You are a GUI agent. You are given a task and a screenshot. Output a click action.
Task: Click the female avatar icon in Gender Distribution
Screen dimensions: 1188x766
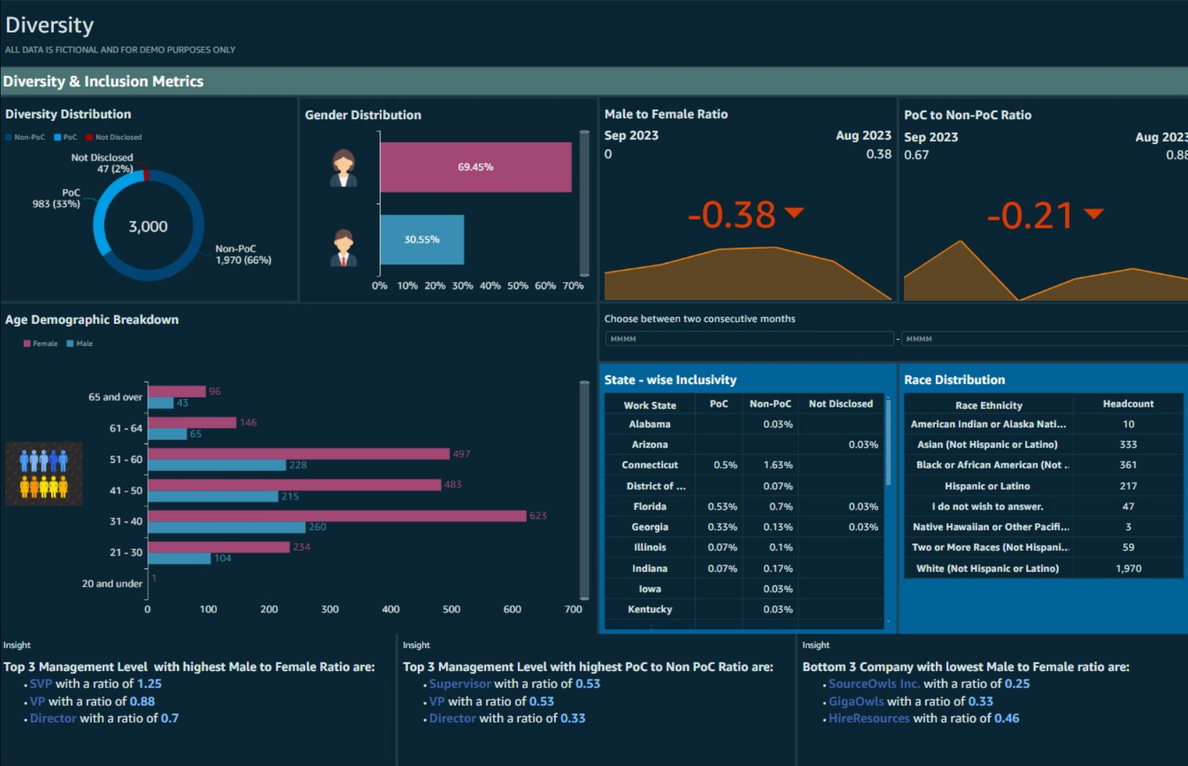pos(344,168)
